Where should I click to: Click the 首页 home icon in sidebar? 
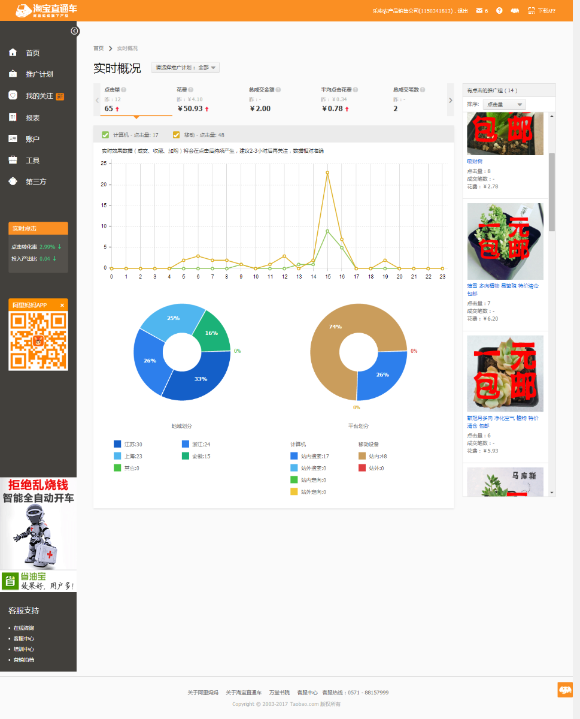pos(13,53)
